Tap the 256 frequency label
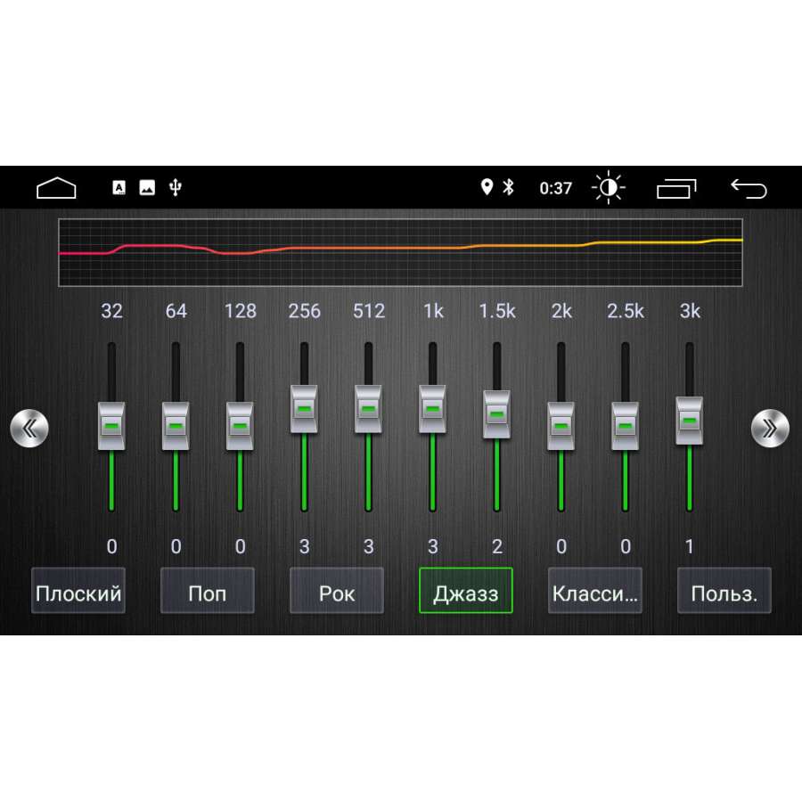This screenshot has height=802, width=802. click(305, 311)
